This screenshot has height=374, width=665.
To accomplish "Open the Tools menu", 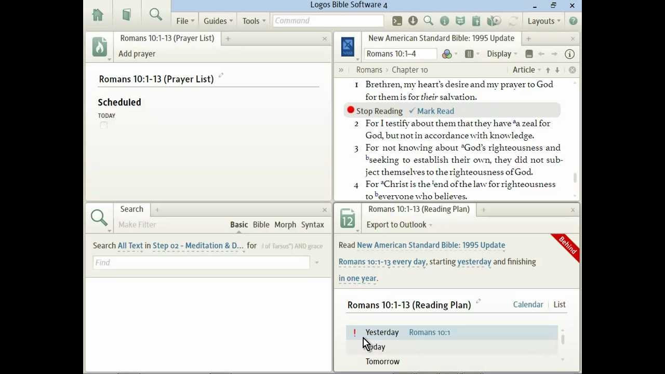I will (x=254, y=21).
